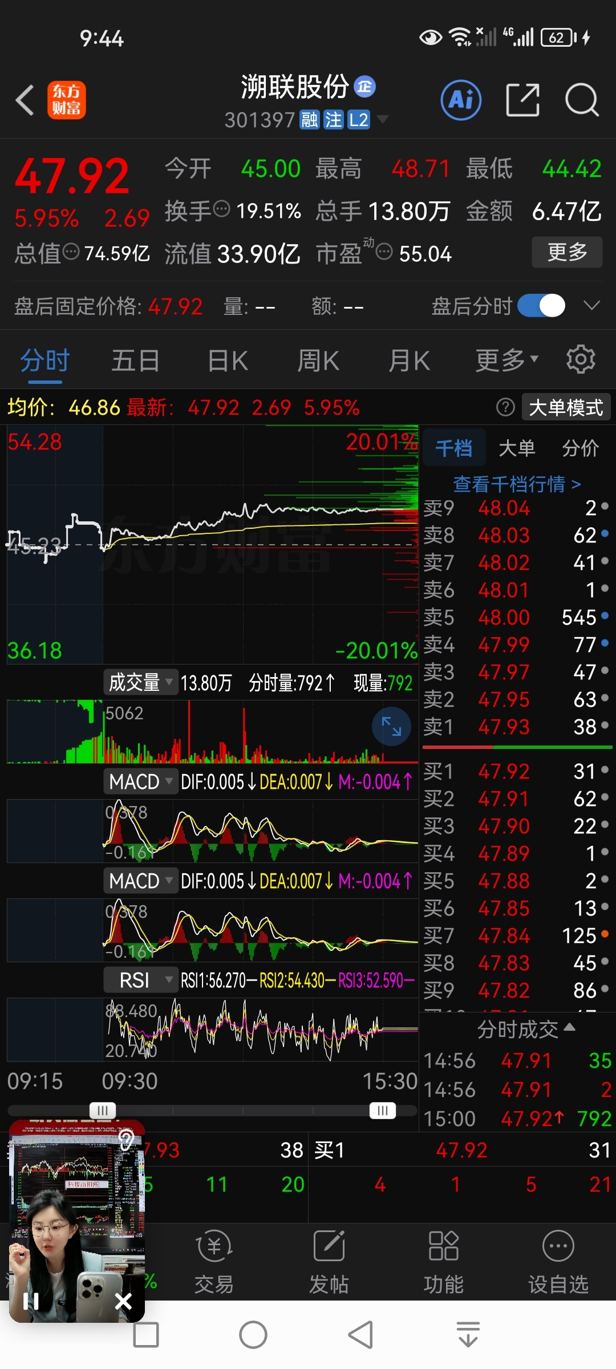This screenshot has width=616, height=1369.
Task: Tap the 更多 button in quote header
Action: pyautogui.click(x=567, y=252)
